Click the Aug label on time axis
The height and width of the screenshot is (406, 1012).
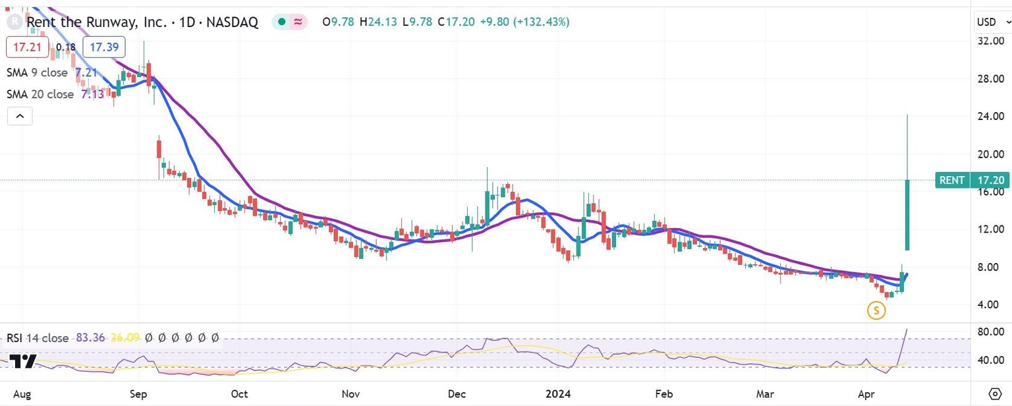[x=22, y=394]
